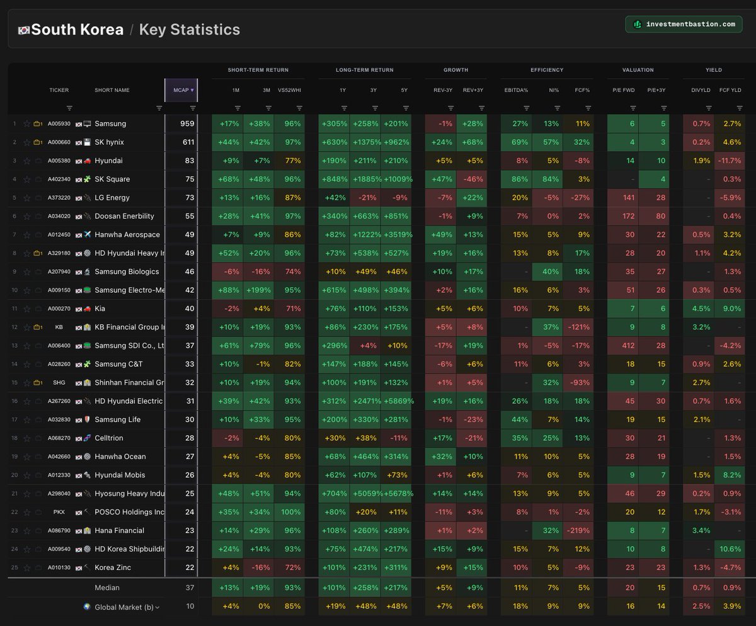
Task: Open the EBITDA% column filter
Action: tap(526, 108)
